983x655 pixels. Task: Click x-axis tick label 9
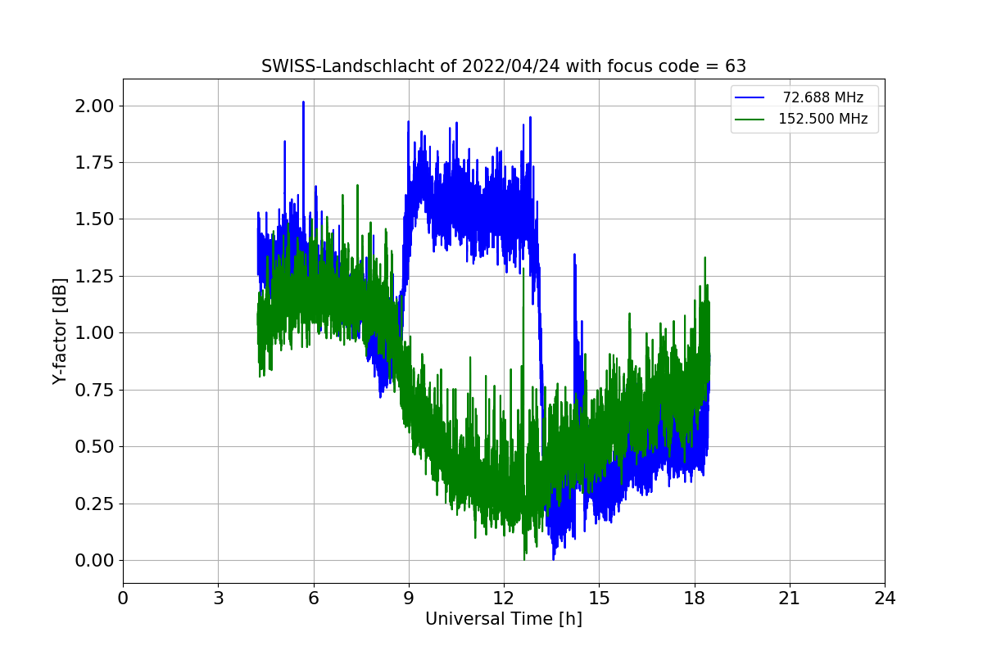409,599
